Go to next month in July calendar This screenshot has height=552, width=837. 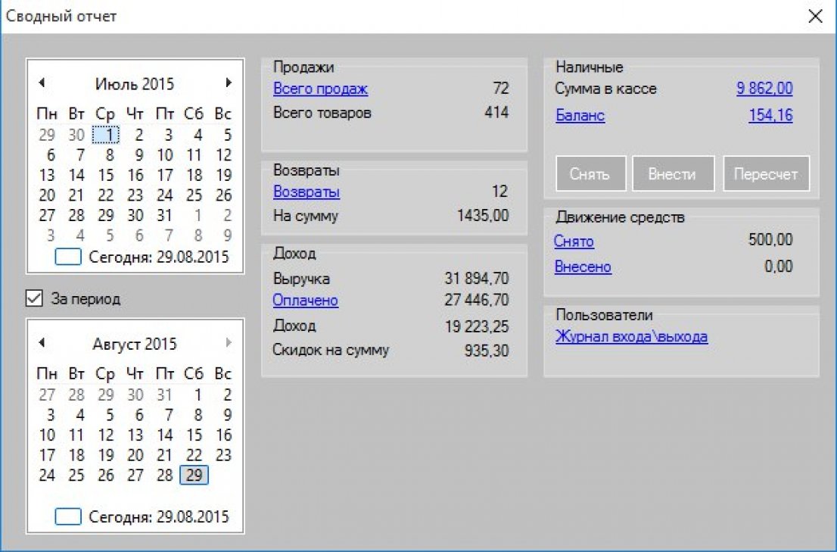pyautogui.click(x=229, y=84)
